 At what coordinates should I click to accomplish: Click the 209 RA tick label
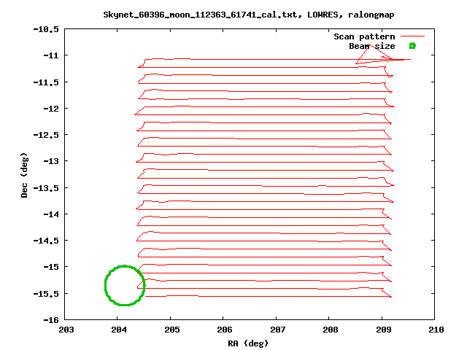(x=384, y=330)
